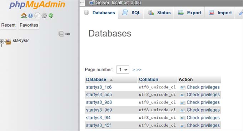
Task: Switch to the SQL tab
Action: point(131,13)
